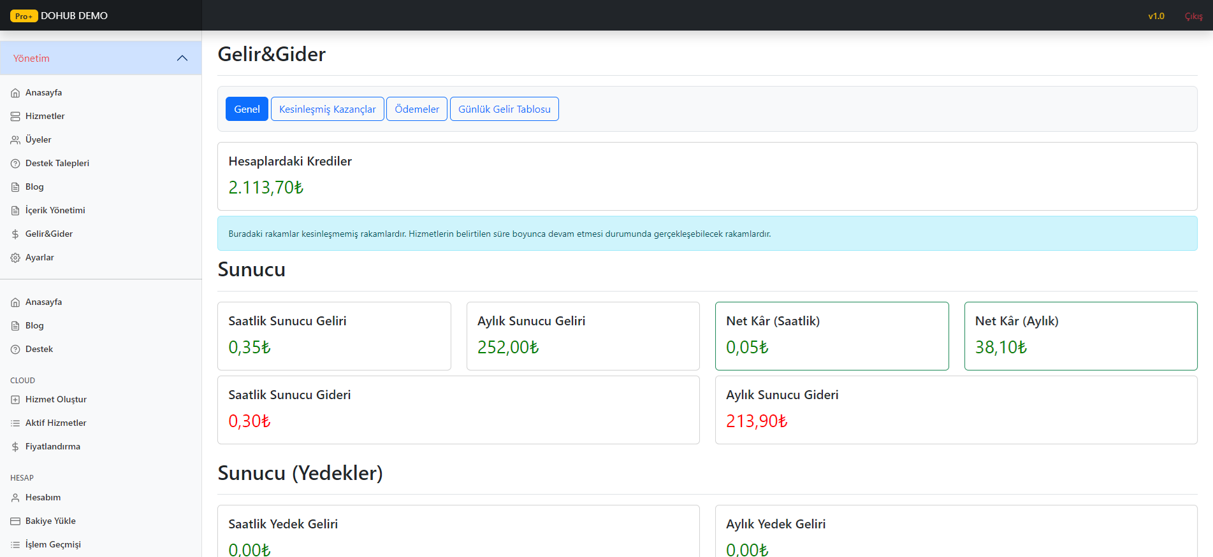Click the HESAP section label
The image size is (1213, 557).
[22, 478]
